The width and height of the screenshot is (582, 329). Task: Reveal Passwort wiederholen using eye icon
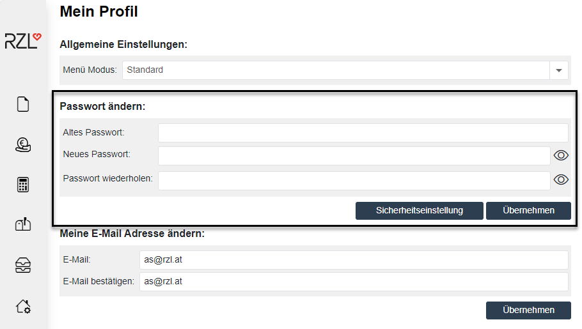click(561, 180)
